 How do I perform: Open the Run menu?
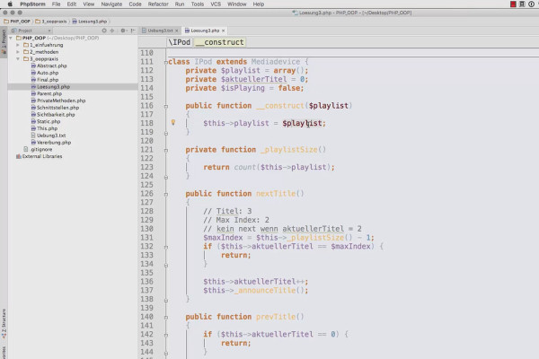[180, 4]
